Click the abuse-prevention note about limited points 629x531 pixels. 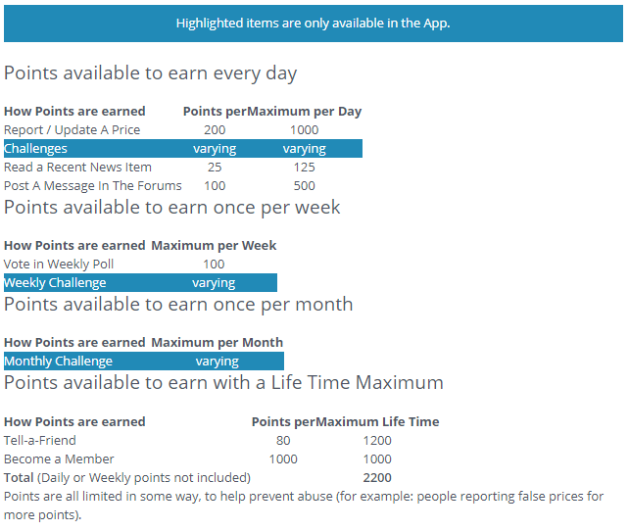(304, 506)
